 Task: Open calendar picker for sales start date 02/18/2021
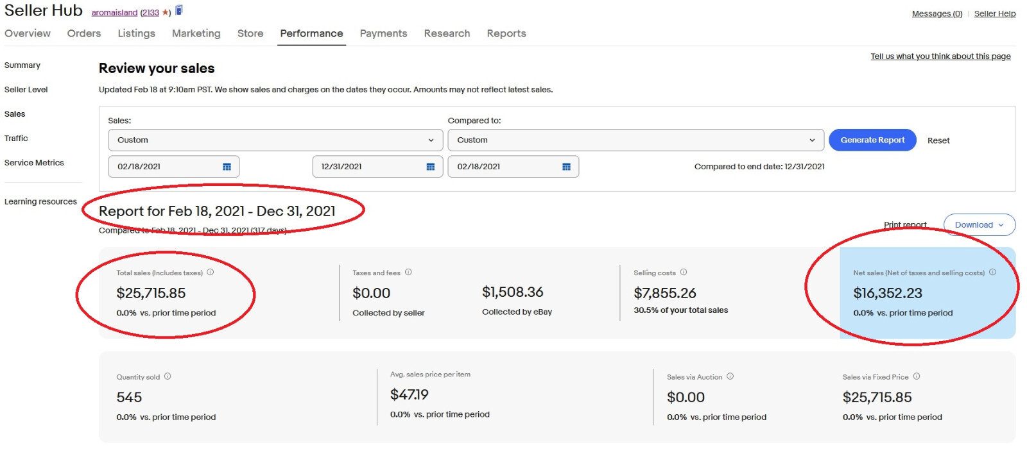pos(227,167)
